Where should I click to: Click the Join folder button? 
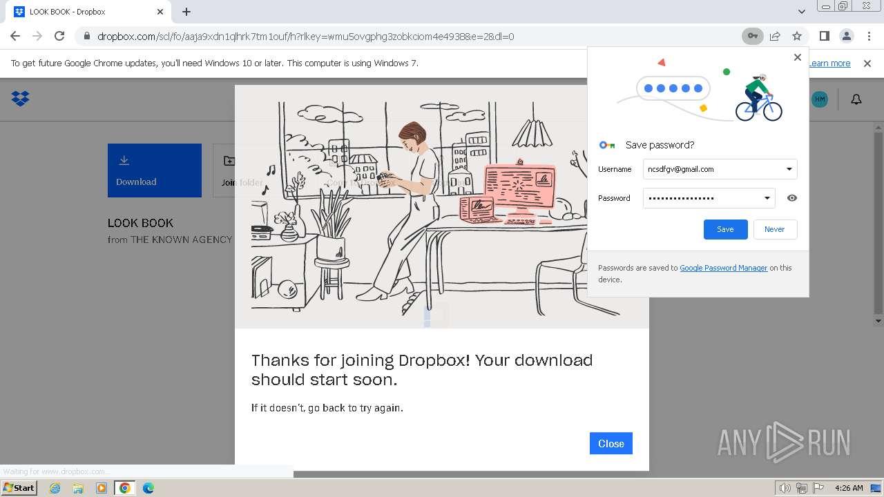[242, 170]
